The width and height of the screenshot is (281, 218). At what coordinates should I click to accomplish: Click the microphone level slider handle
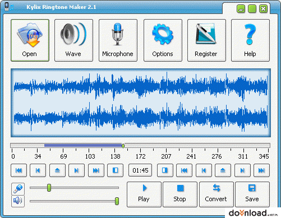[49, 188]
